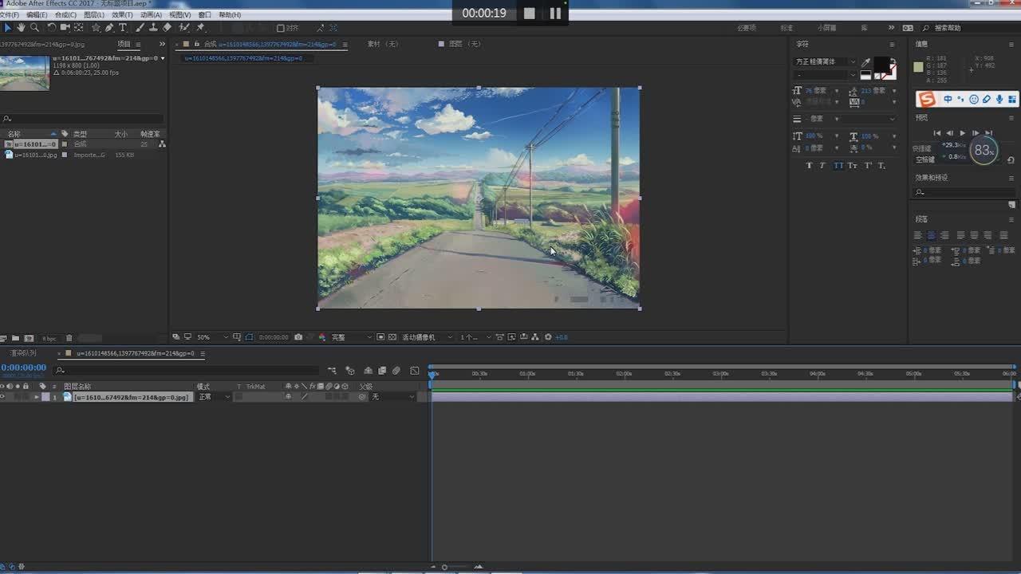Toggle the region of interest button in viewer
Screen dimensions: 1021x574
(380, 337)
